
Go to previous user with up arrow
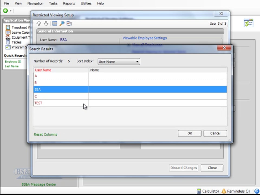tap(39, 23)
